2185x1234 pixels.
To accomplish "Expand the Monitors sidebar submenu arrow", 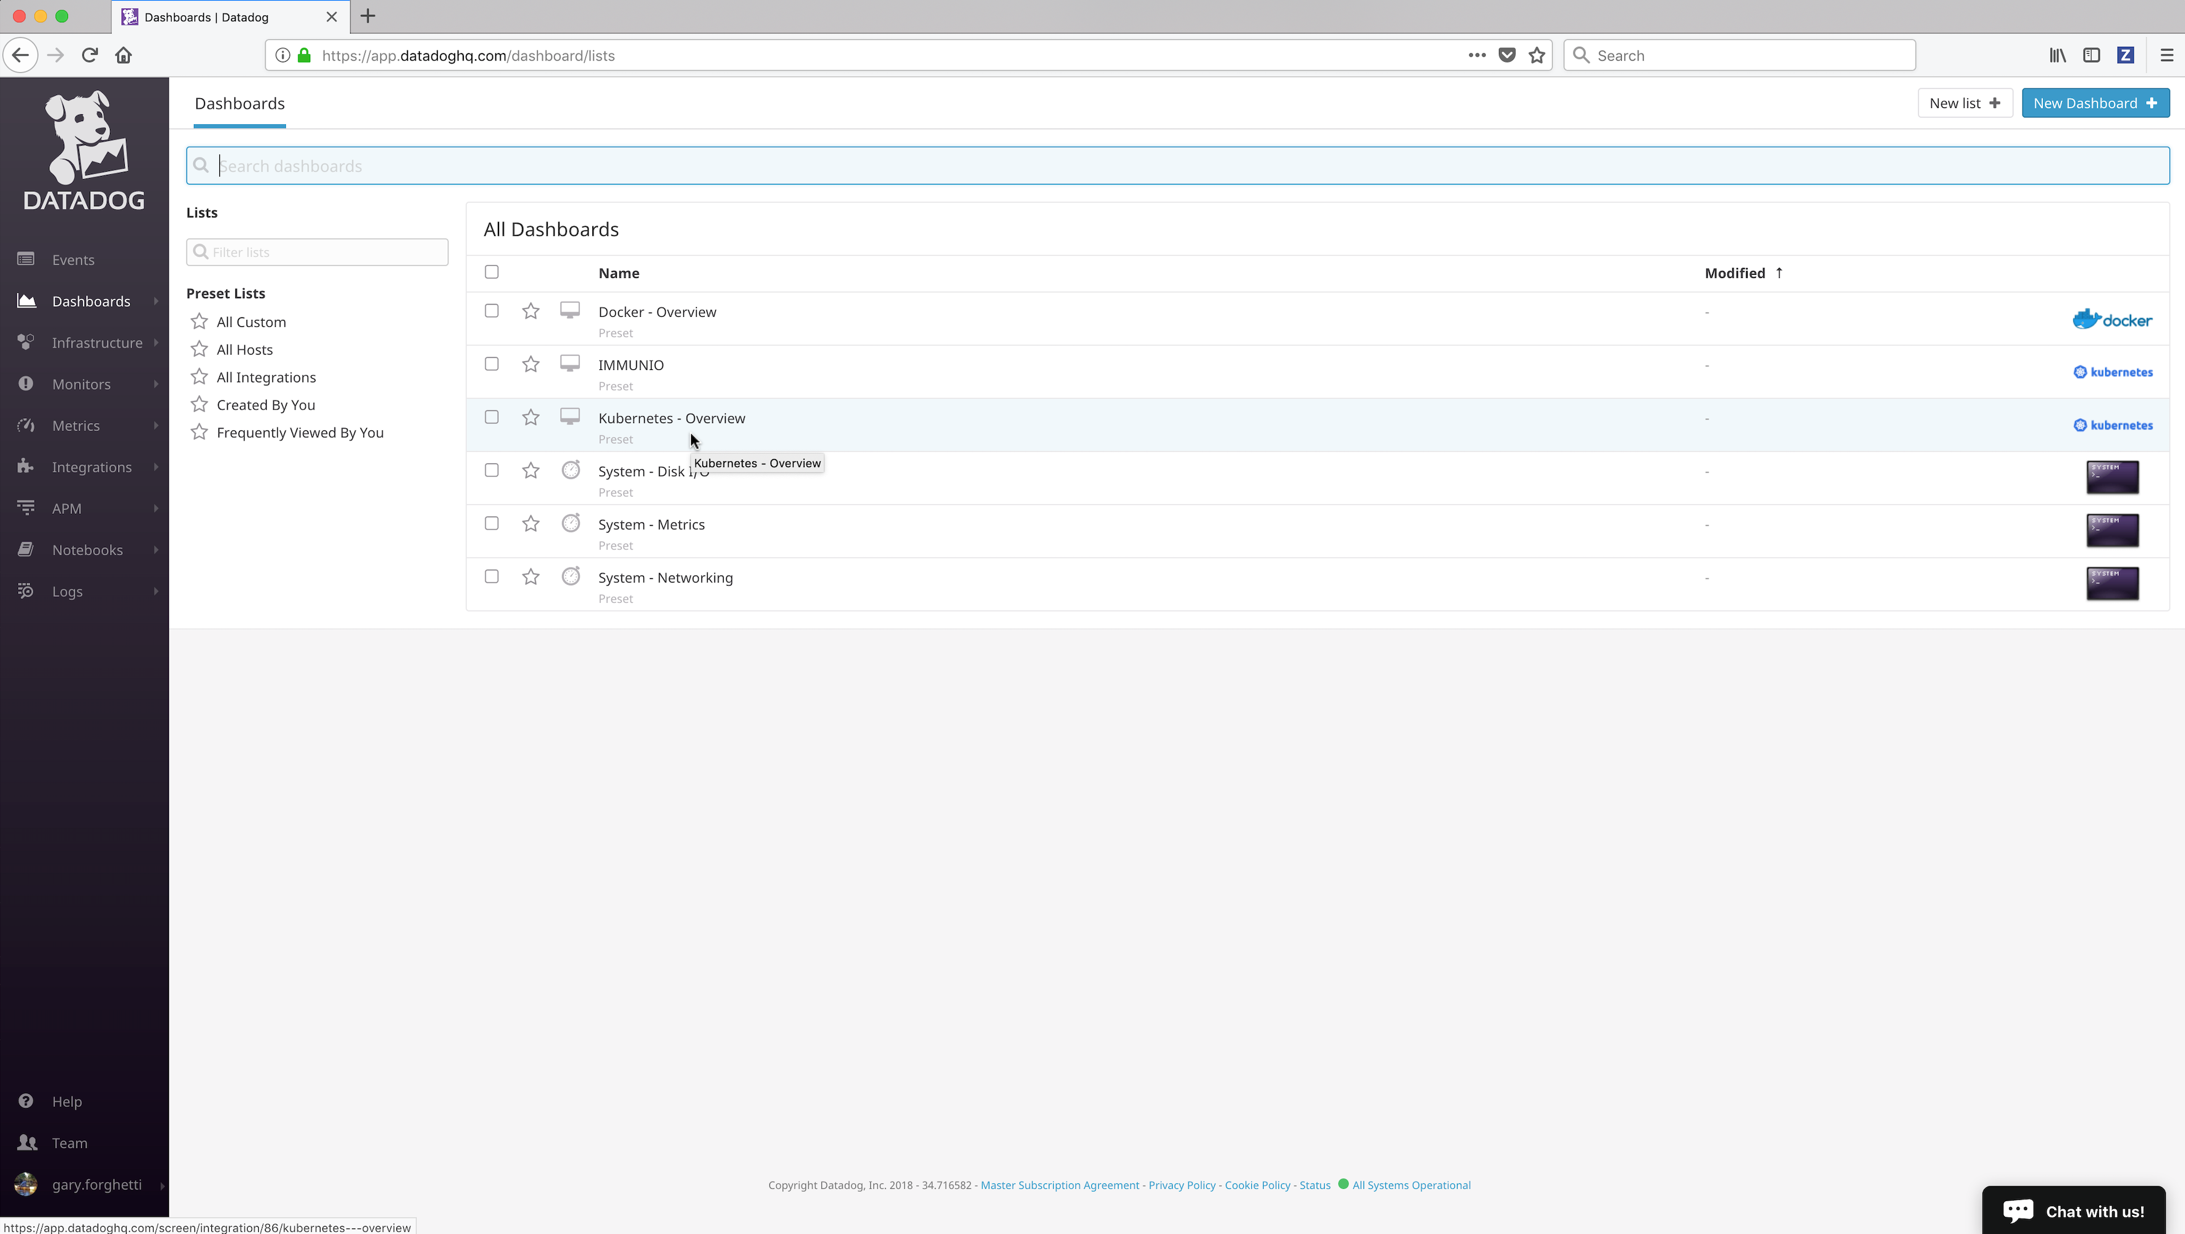I will coord(156,384).
